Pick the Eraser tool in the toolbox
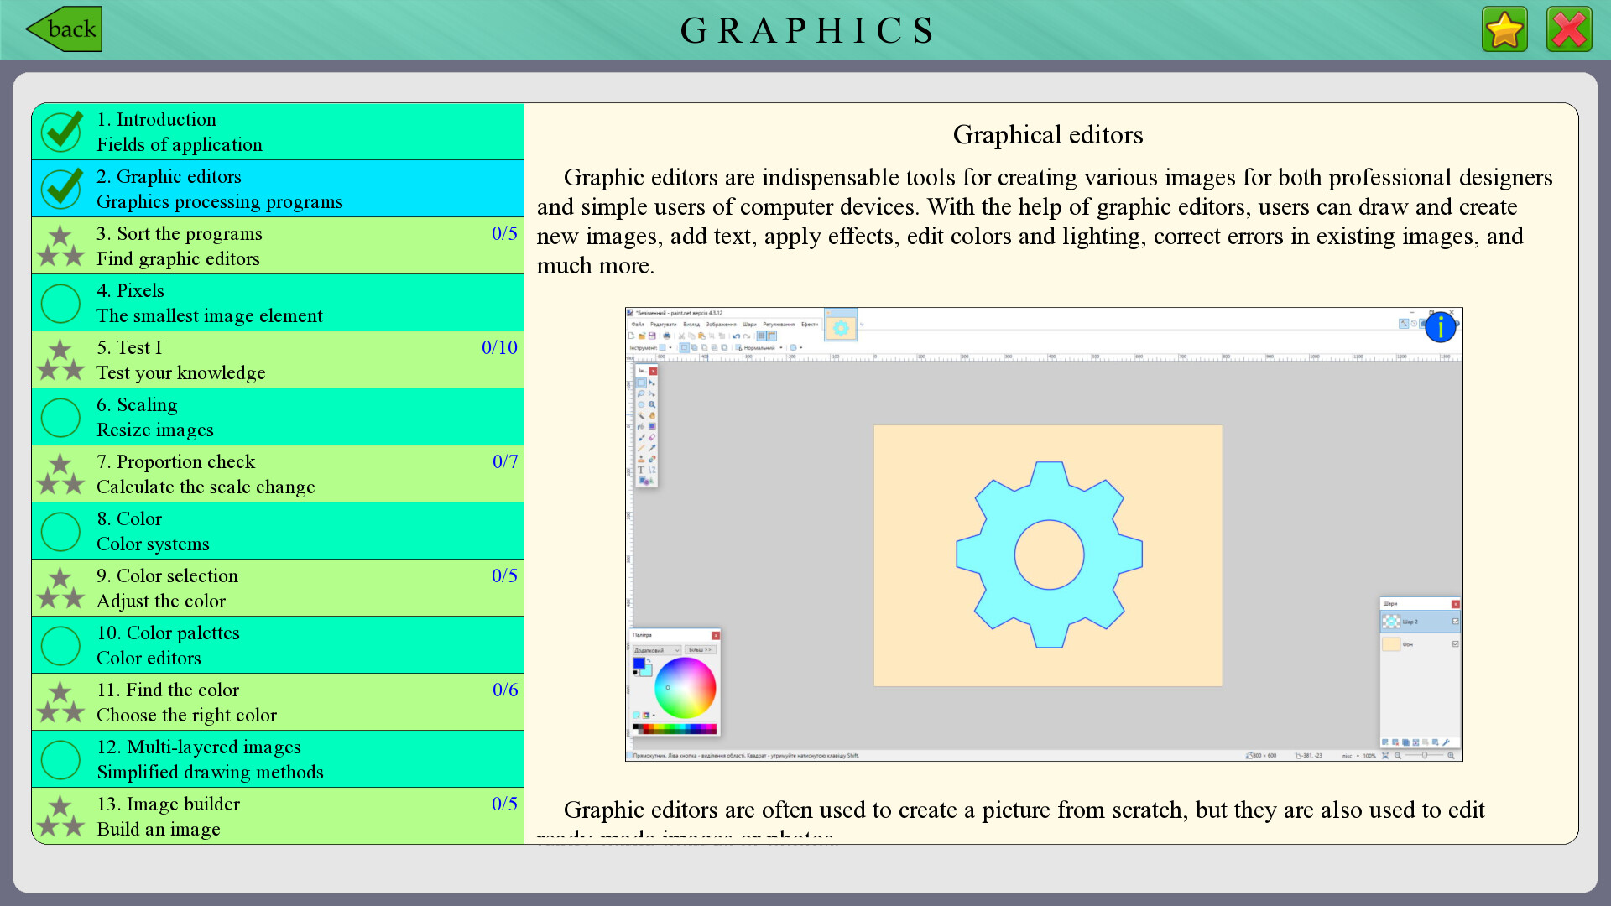Screen dimensions: 1611x906 tap(653, 437)
